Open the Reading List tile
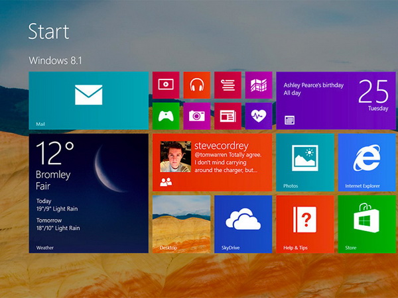398x298 pixels. point(228,85)
